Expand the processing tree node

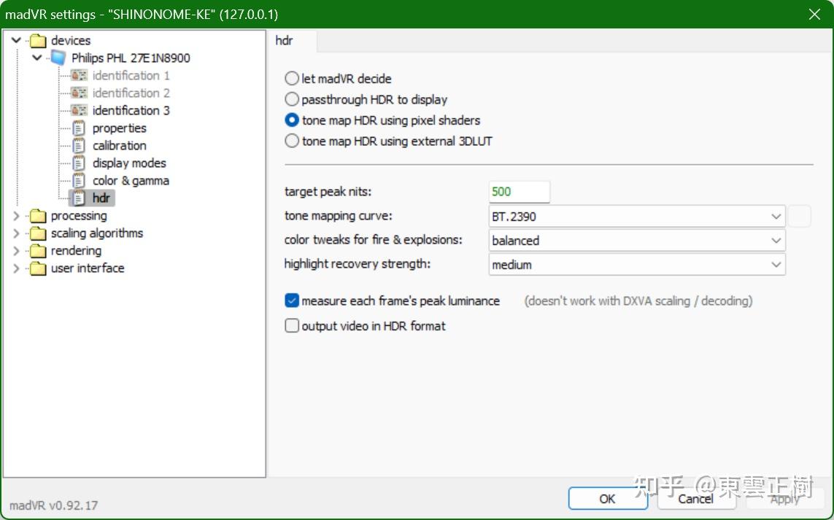click(17, 216)
